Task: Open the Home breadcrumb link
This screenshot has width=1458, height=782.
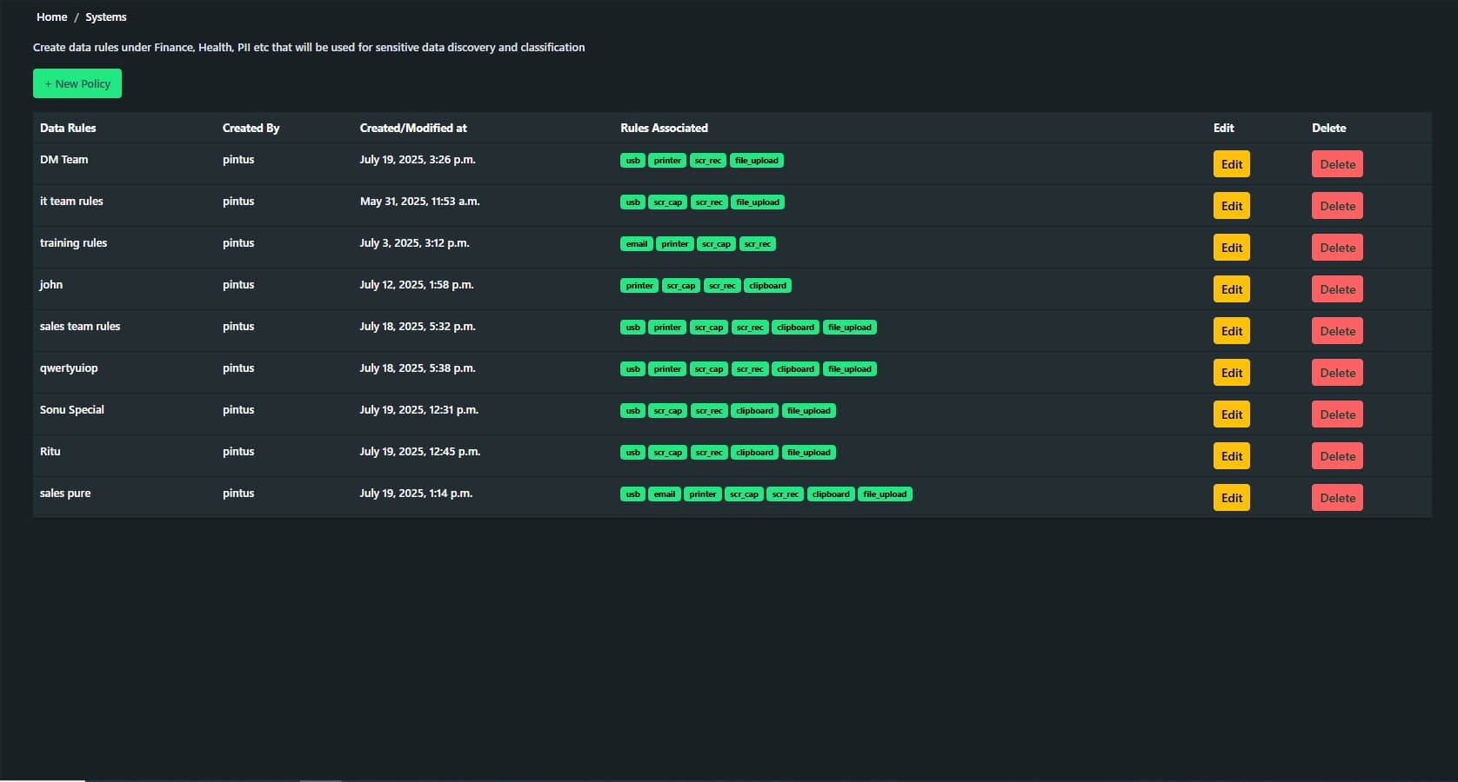Action: coord(51,17)
